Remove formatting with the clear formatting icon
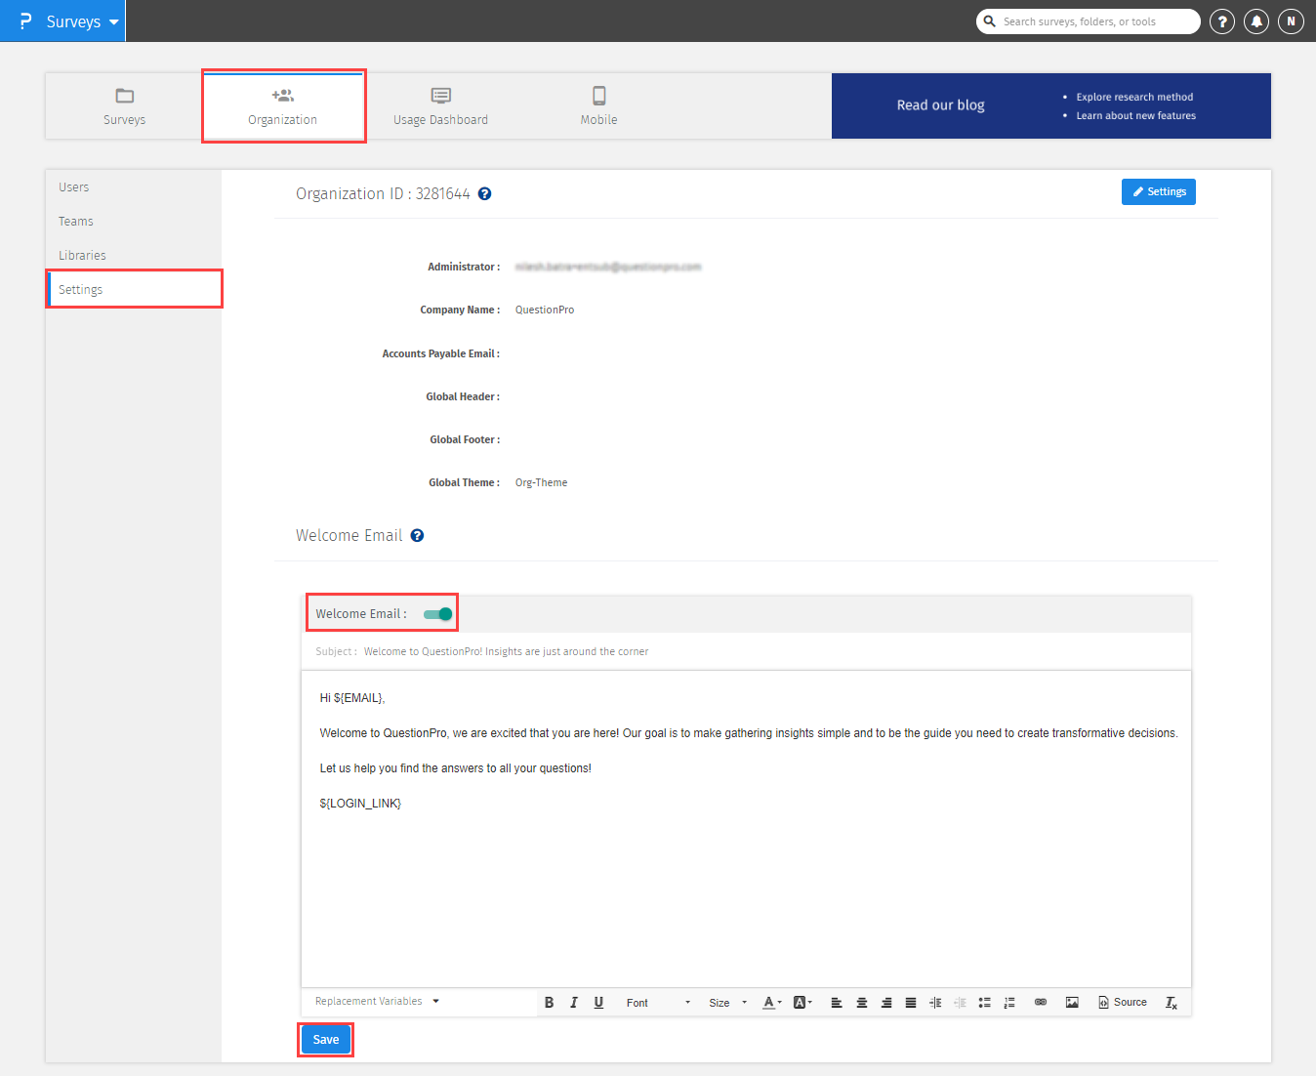The height and width of the screenshot is (1076, 1316). coord(1171,1002)
